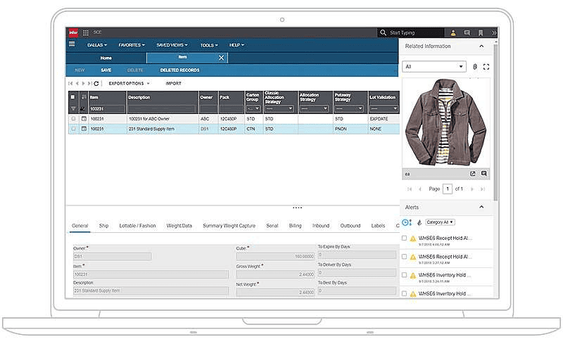Open the HELP menu
The image size is (563, 344).
click(x=236, y=45)
